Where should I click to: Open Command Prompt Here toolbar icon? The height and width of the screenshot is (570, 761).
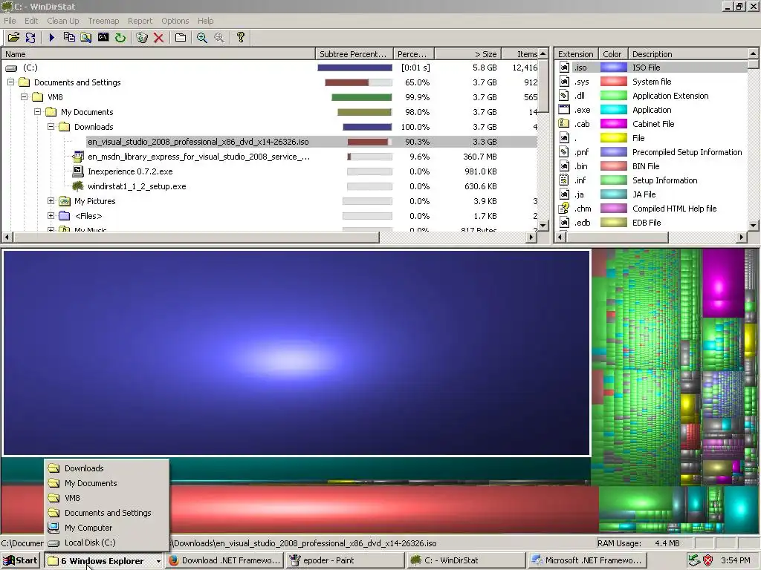(103, 37)
